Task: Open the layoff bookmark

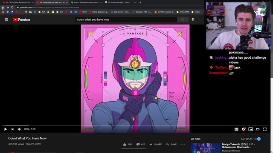Action: pos(83,12)
